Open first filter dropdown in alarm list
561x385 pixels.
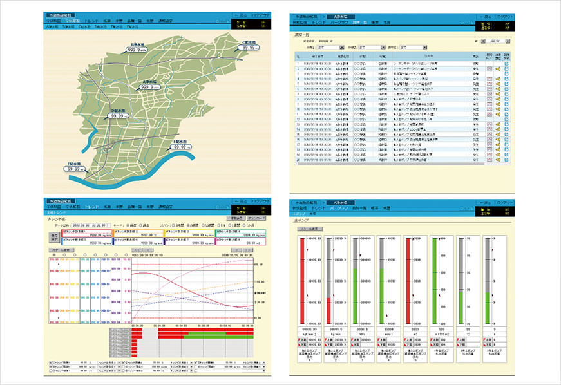pyautogui.click(x=330, y=47)
